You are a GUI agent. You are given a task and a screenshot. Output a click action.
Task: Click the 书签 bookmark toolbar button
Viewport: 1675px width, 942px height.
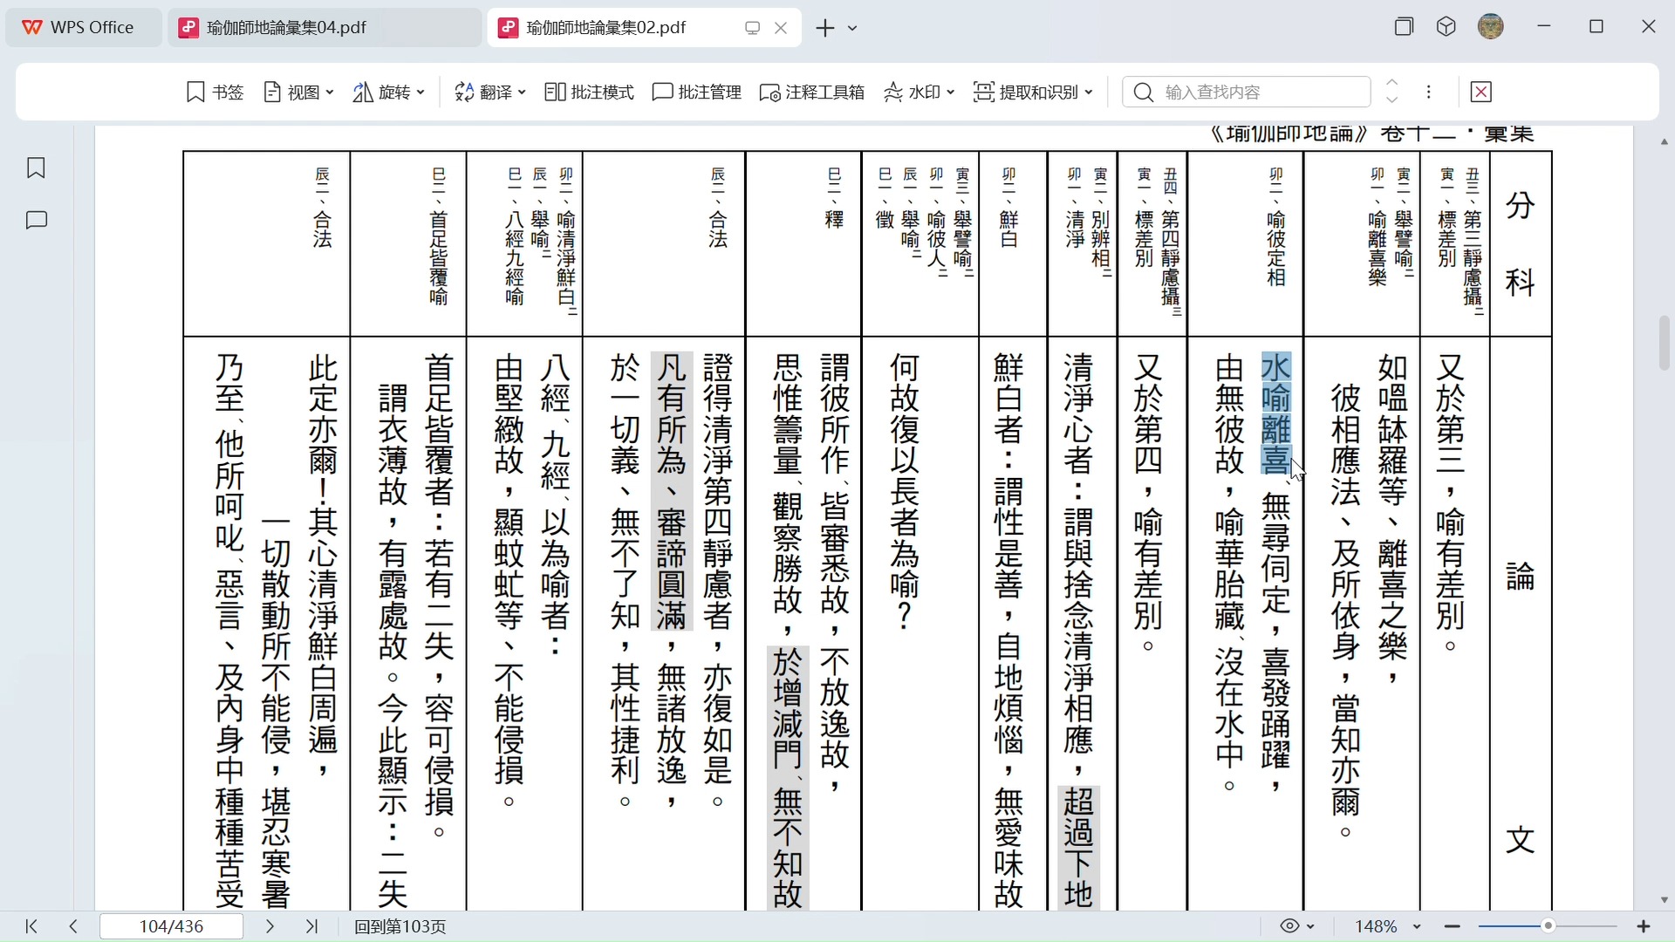215,92
